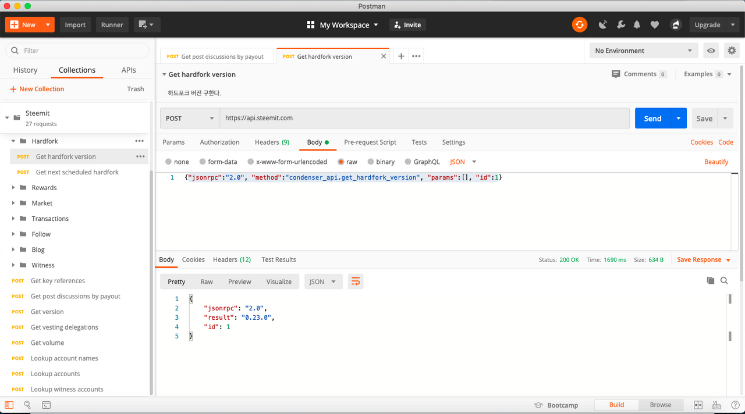Switch to Build mode

[616, 405]
